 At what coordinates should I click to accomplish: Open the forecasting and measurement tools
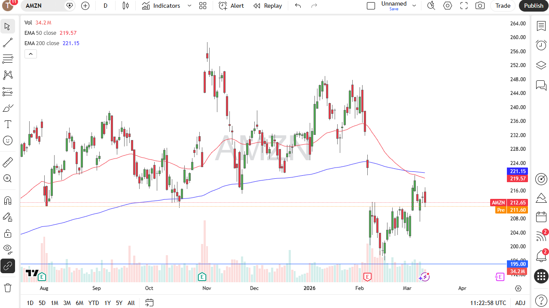(8, 91)
